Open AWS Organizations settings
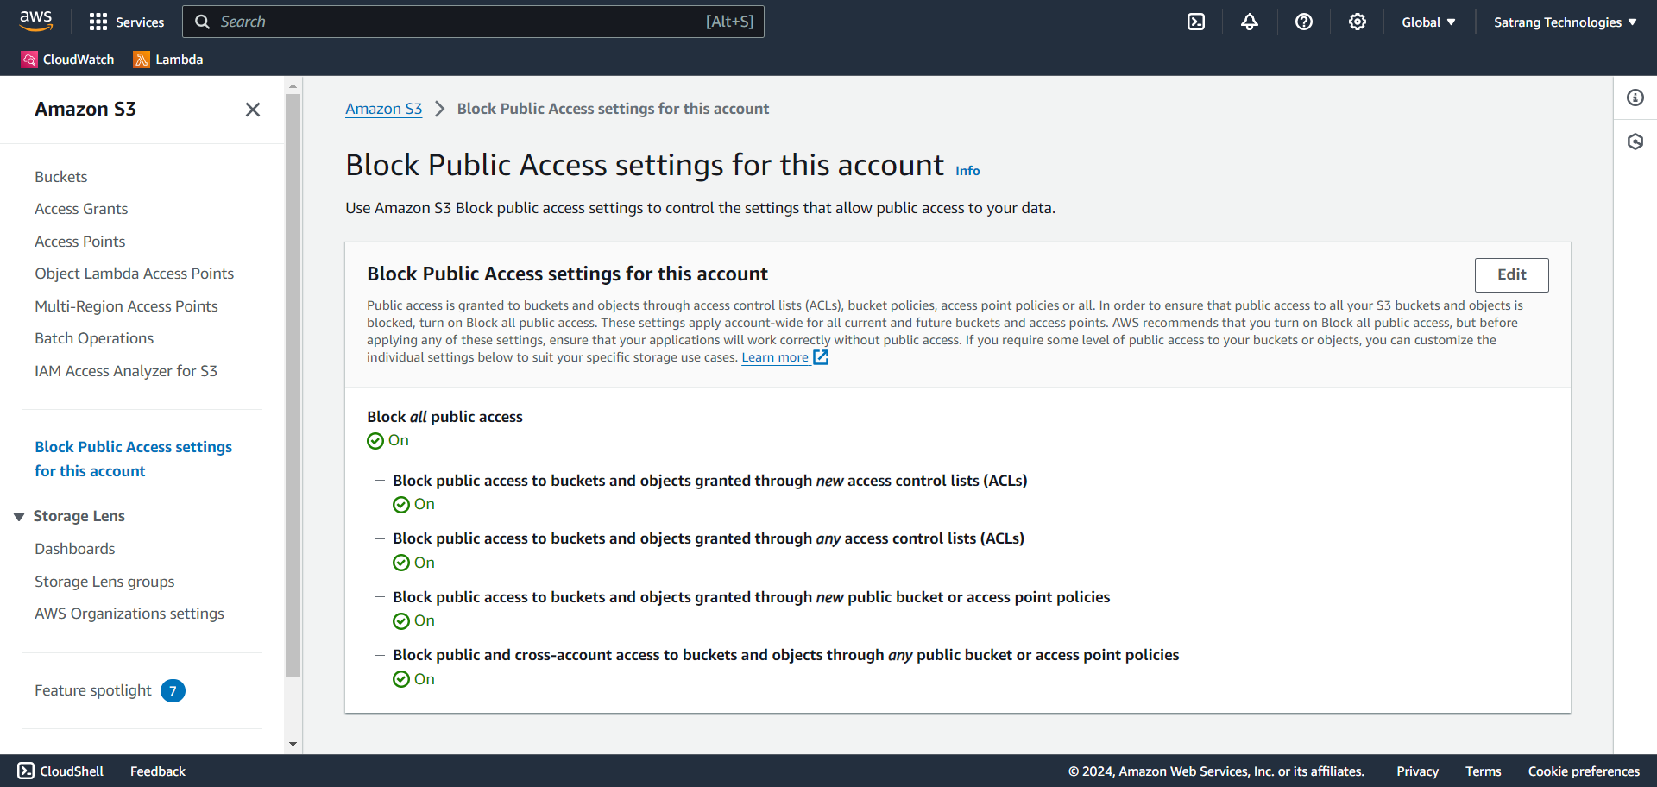1657x787 pixels. click(129, 614)
